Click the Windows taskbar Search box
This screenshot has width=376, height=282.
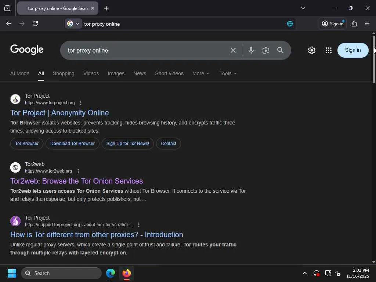tap(61, 273)
